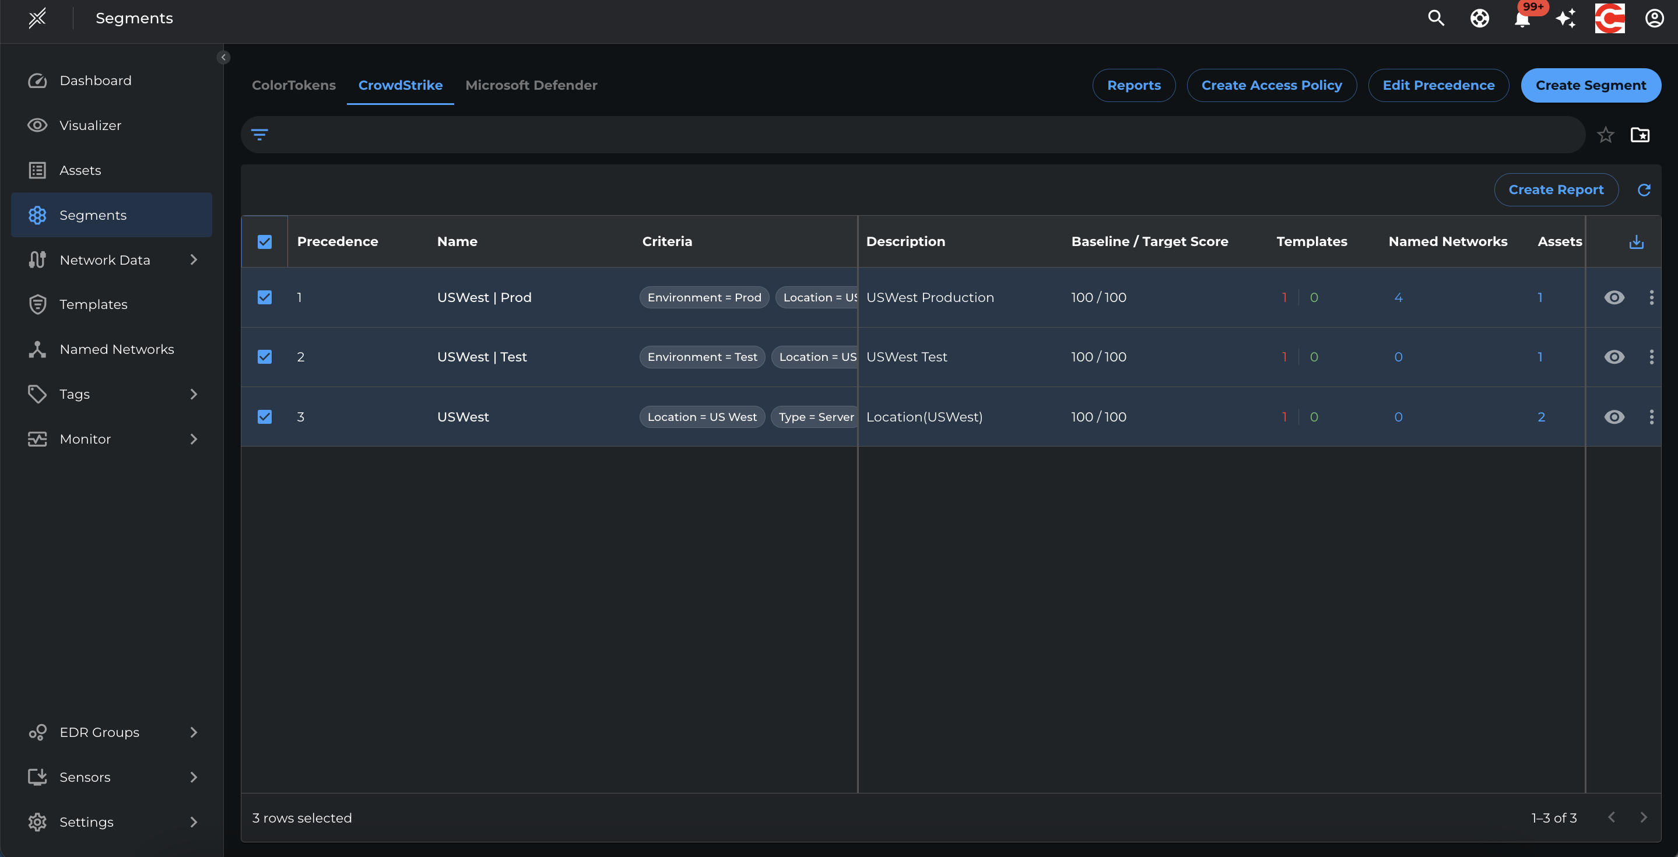Open Visualizer in the sidebar
Screen dimensions: 1678x857
(x=90, y=125)
